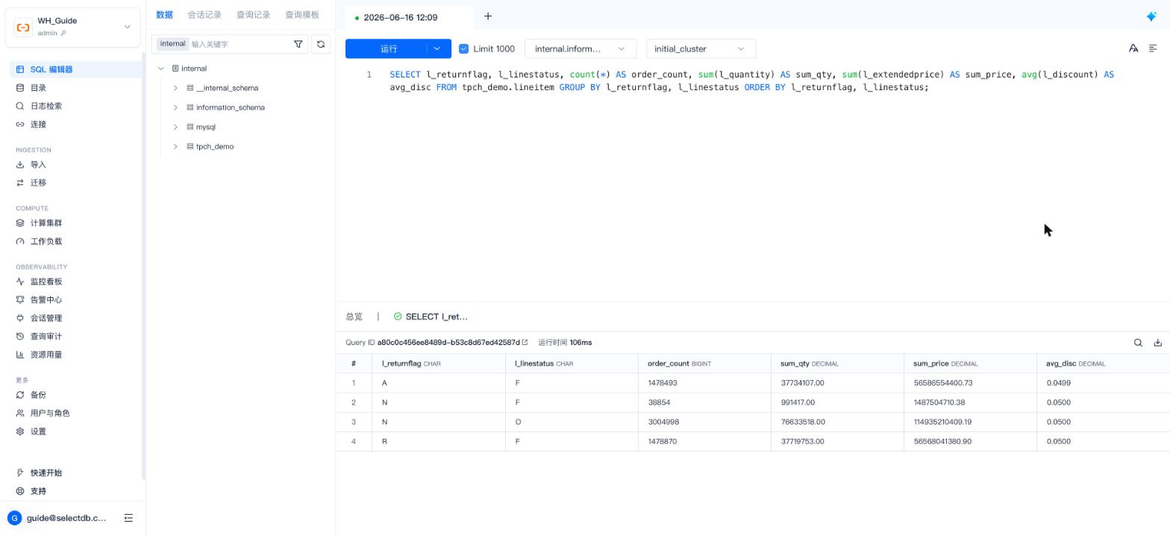
Task: Open the Query ID external link icon
Action: (525, 343)
